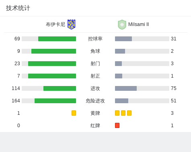191x152 pixels.
Task: Click the red card icon for Milsami II
Action: point(117,125)
